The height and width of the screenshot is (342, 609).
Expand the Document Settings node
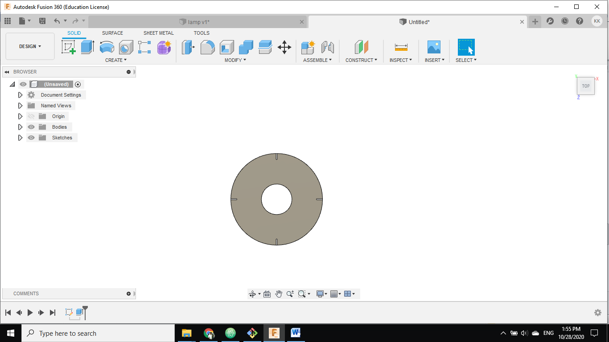(x=20, y=95)
